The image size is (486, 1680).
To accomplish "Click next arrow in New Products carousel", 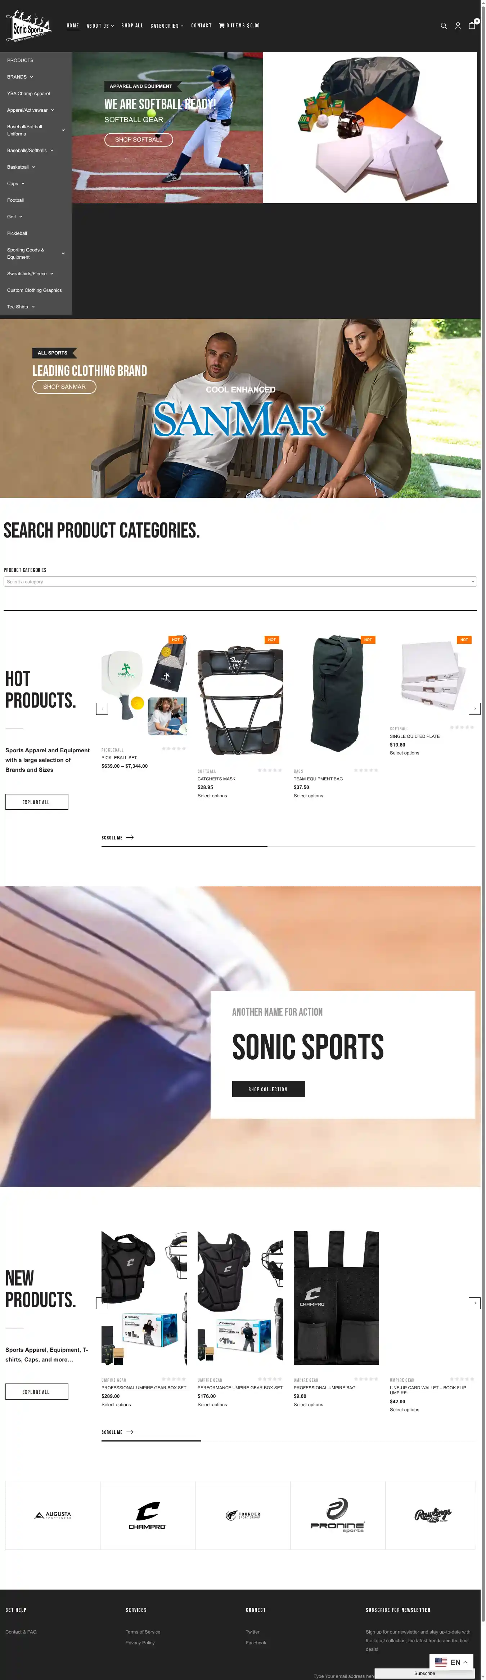I will (x=475, y=1303).
